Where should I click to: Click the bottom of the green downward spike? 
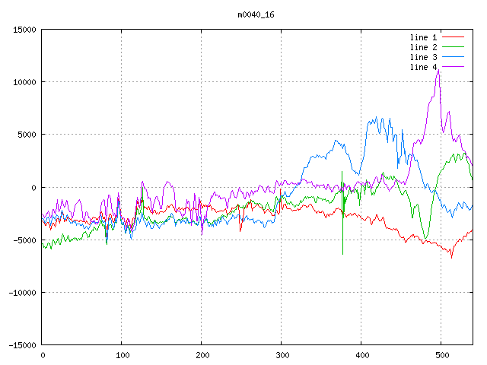click(342, 254)
